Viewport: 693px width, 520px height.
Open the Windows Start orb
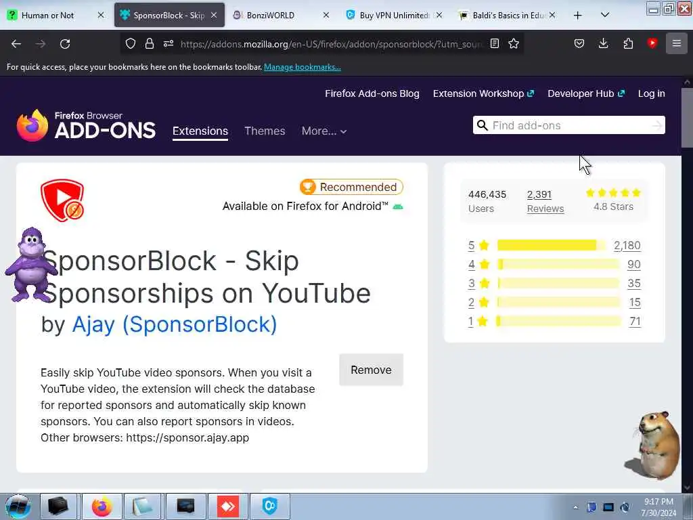point(18,506)
